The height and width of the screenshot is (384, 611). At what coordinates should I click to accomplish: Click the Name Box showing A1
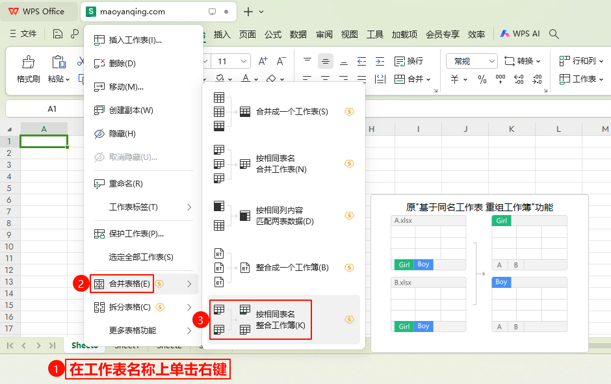coord(52,109)
